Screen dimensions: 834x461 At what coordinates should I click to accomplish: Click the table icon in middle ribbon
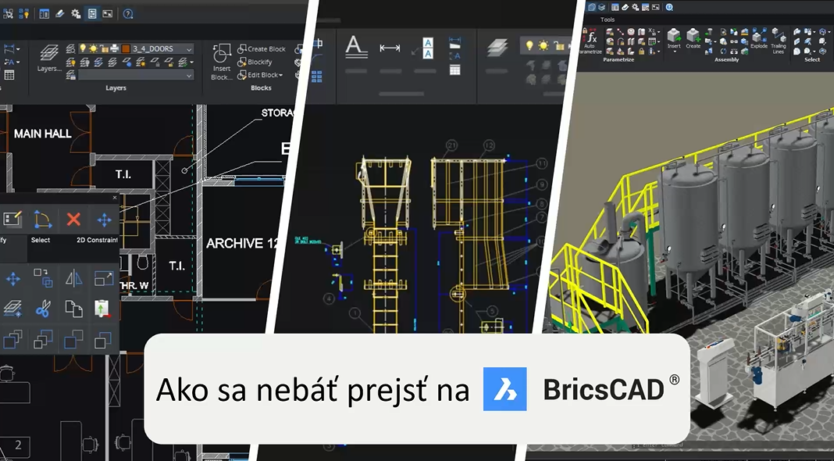click(454, 70)
